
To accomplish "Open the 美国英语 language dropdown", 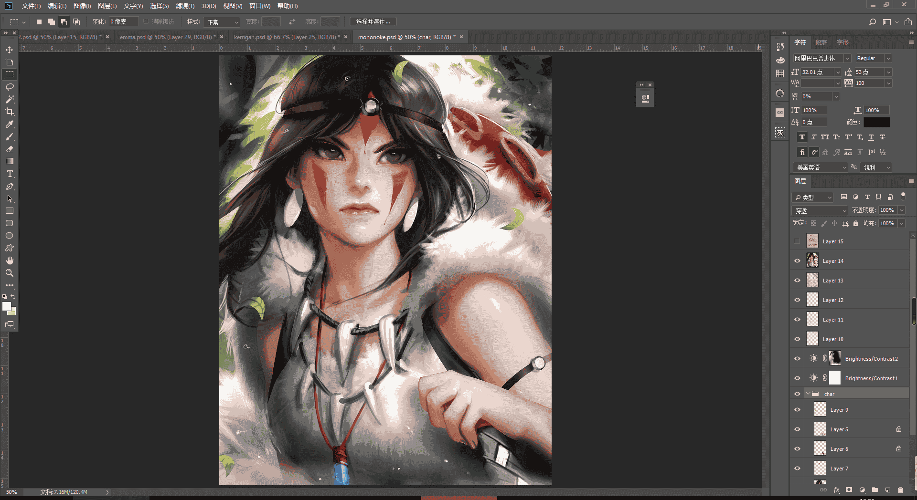I will point(820,167).
